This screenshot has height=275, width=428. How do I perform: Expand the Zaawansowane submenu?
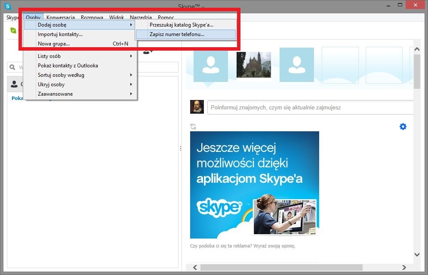(80, 94)
